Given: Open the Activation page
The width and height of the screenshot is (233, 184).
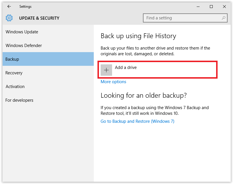Looking at the screenshot, I should tap(48, 87).
